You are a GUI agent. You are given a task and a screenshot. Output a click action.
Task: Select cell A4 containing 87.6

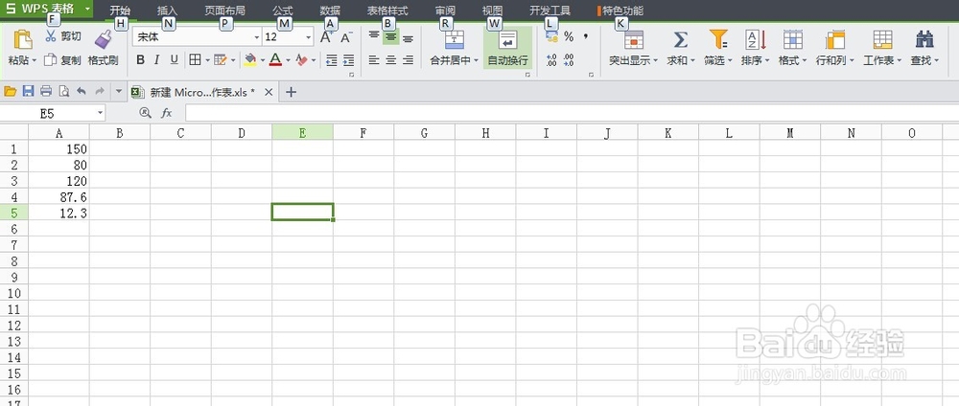58,196
